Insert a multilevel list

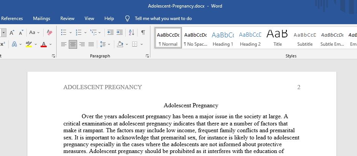click(x=93, y=32)
